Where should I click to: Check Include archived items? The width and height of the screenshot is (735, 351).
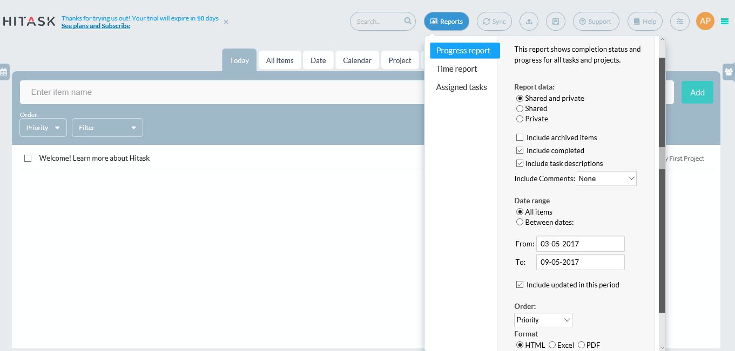520,137
